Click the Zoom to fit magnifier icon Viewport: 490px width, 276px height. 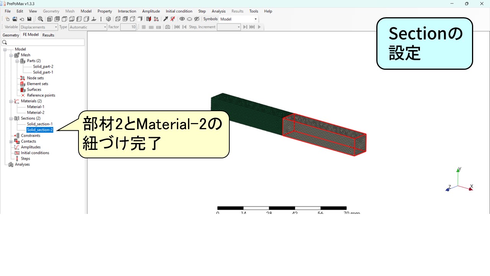(x=40, y=19)
